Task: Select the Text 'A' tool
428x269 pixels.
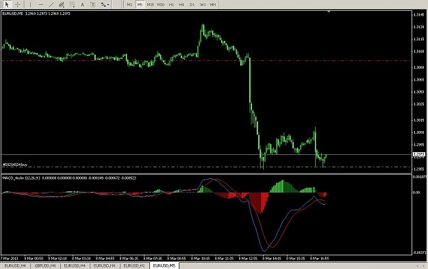Action: click(82, 4)
